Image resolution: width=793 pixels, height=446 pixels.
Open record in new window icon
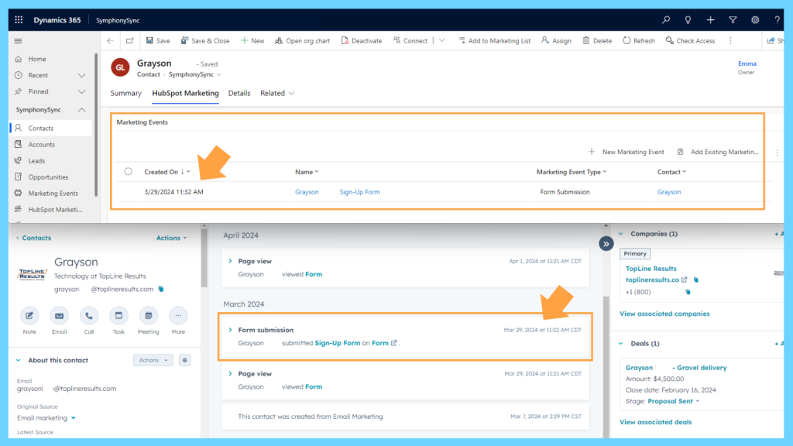pyautogui.click(x=130, y=40)
